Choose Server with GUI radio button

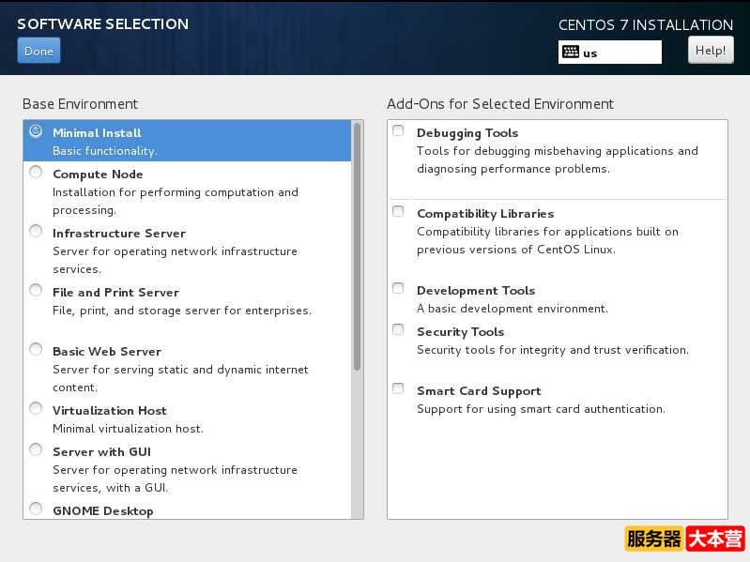36,449
